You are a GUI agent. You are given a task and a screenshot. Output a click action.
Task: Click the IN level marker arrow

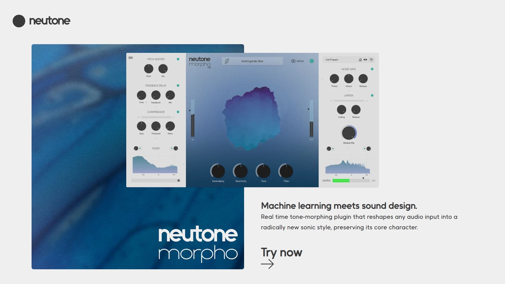point(190,110)
